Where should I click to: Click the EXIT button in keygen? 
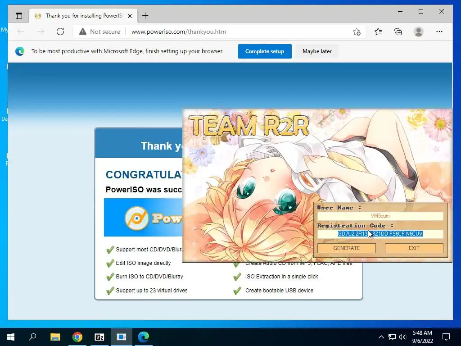tap(414, 248)
